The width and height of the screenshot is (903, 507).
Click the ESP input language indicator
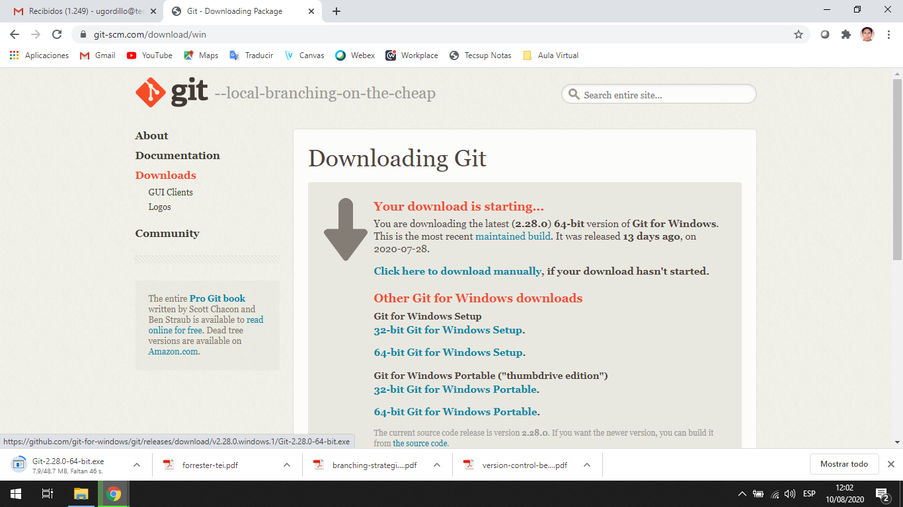809,494
